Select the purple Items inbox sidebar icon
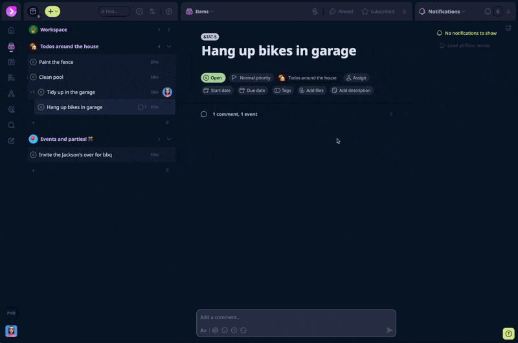The height and width of the screenshot is (343, 518). 11,46
